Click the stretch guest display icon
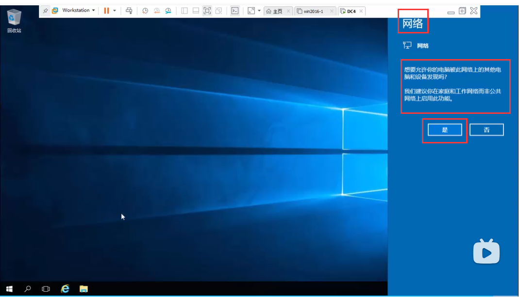The height and width of the screenshot is (297, 519). [x=251, y=11]
